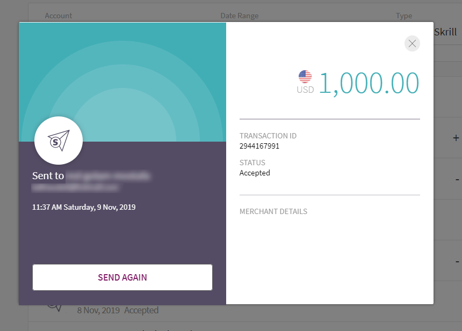Select transaction ID number 2944167991
462x331 pixels.
click(259, 146)
